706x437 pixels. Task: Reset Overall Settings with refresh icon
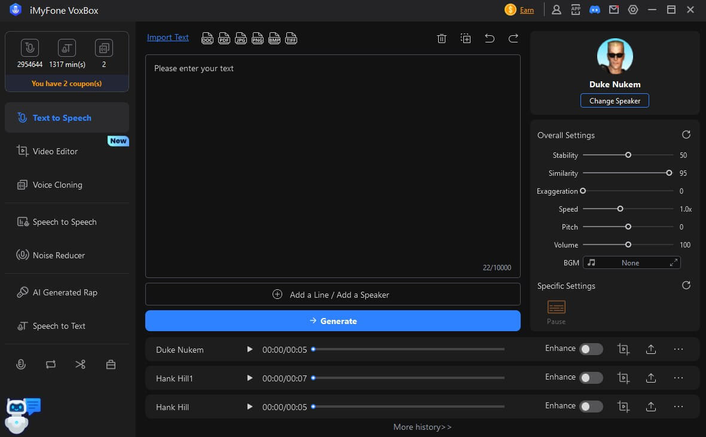pos(686,135)
